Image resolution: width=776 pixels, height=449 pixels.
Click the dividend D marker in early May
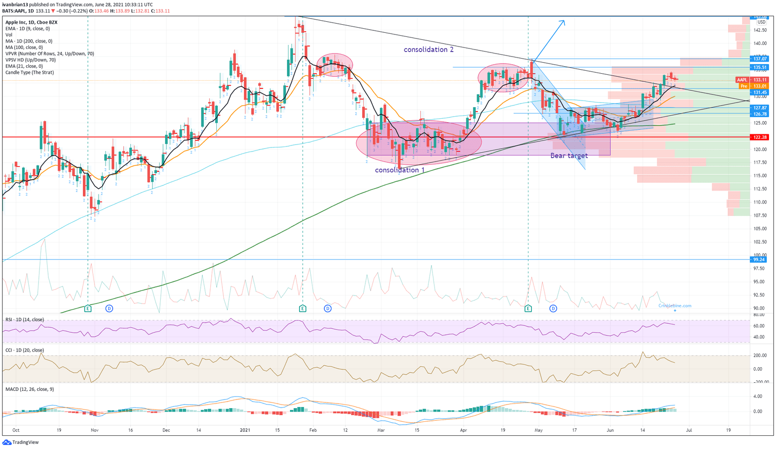[x=553, y=308]
